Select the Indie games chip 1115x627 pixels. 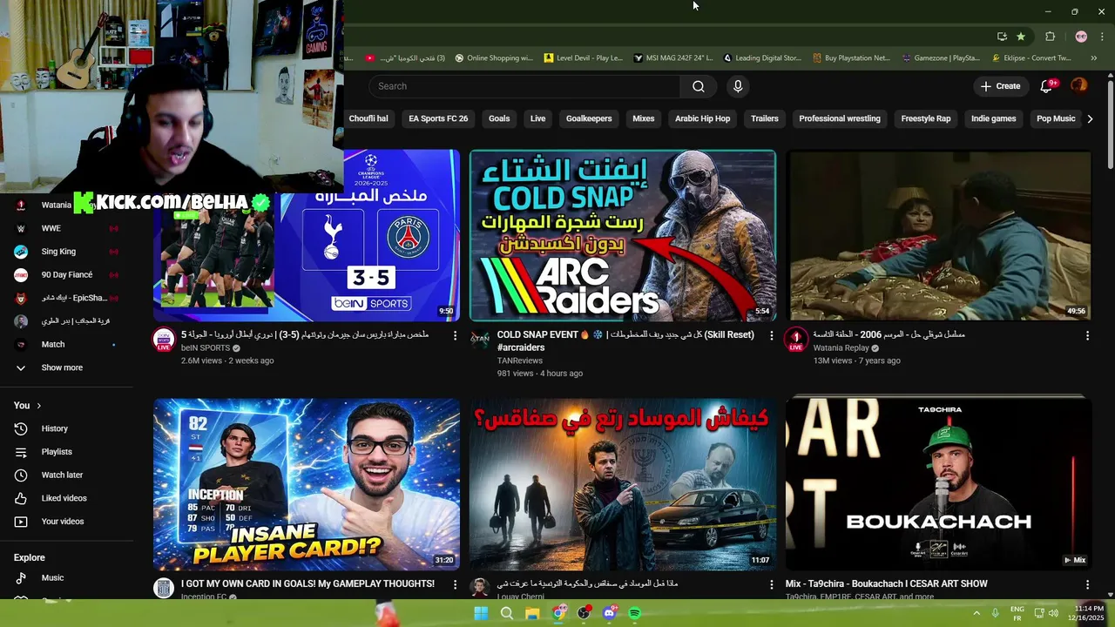994,118
